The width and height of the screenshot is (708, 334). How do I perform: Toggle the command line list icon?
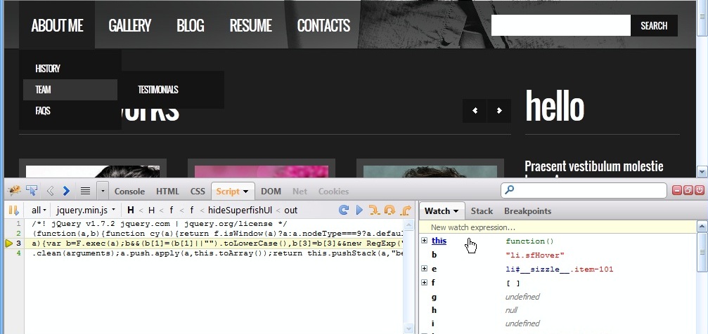(x=85, y=190)
